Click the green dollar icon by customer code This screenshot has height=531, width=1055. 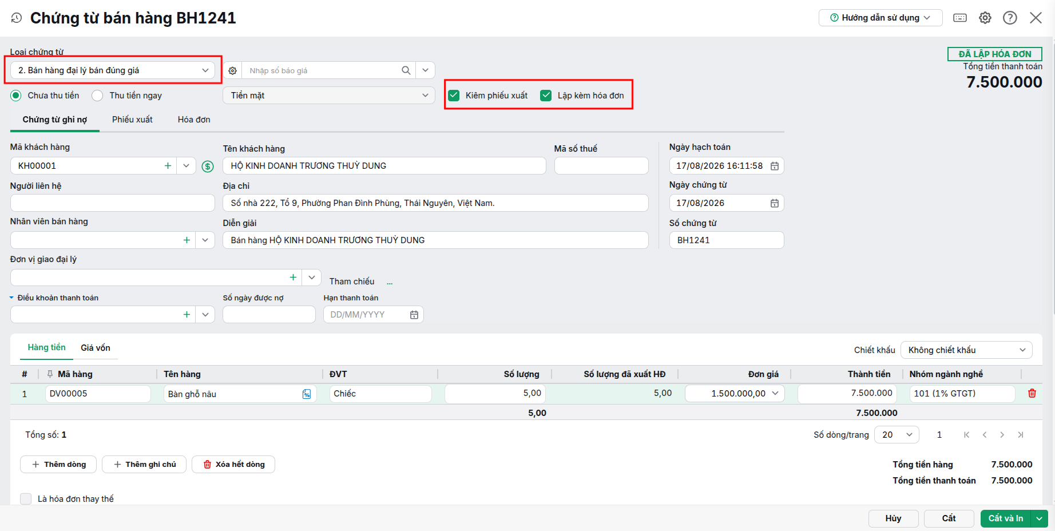208,167
